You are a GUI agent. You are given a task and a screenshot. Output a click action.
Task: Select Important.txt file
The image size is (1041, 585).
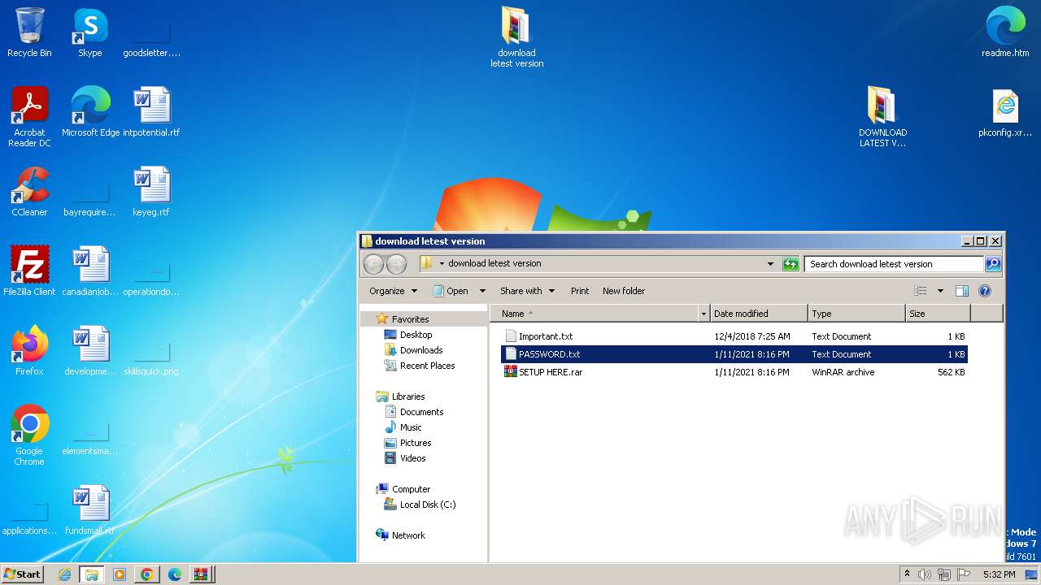(x=734, y=336)
